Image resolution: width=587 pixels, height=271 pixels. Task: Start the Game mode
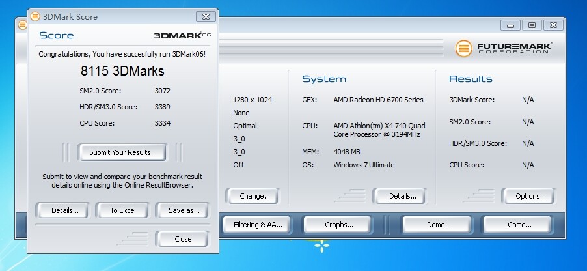pyautogui.click(x=520, y=225)
